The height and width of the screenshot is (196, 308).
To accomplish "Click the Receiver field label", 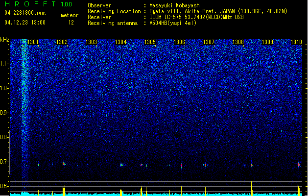I will point(99,17).
